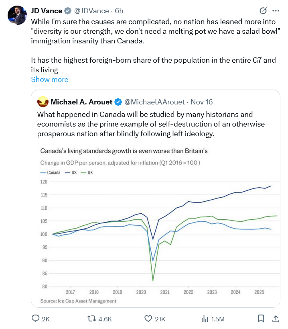Screen dimensions: 288x329
Task: Click the Grok explain slash-circle icon
Action: coord(263,11)
